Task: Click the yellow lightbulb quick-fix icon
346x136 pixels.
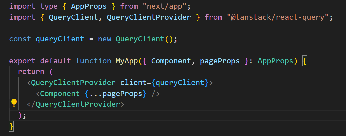Action: point(14,103)
